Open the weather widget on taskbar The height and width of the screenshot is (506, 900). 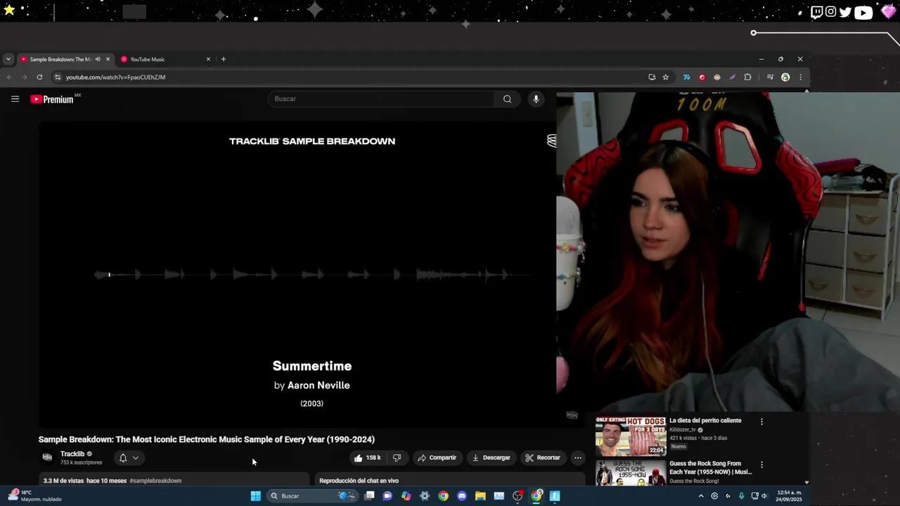click(x=34, y=496)
